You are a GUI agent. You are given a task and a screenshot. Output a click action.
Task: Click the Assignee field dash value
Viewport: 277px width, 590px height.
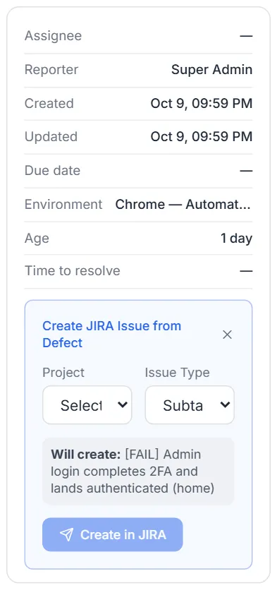pos(246,36)
